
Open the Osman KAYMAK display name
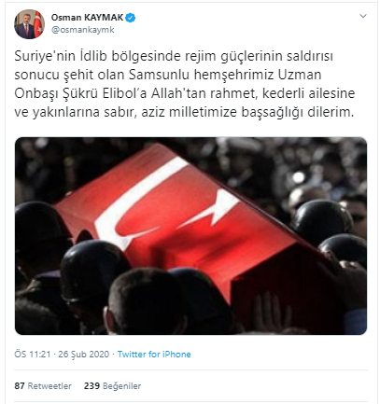[x=87, y=18]
